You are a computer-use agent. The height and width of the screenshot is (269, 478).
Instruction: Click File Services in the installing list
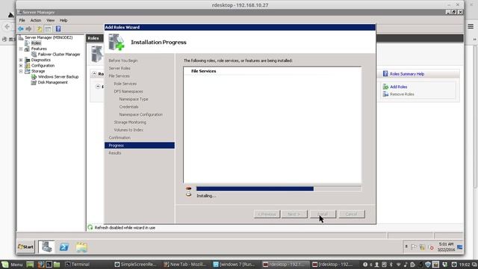point(204,71)
